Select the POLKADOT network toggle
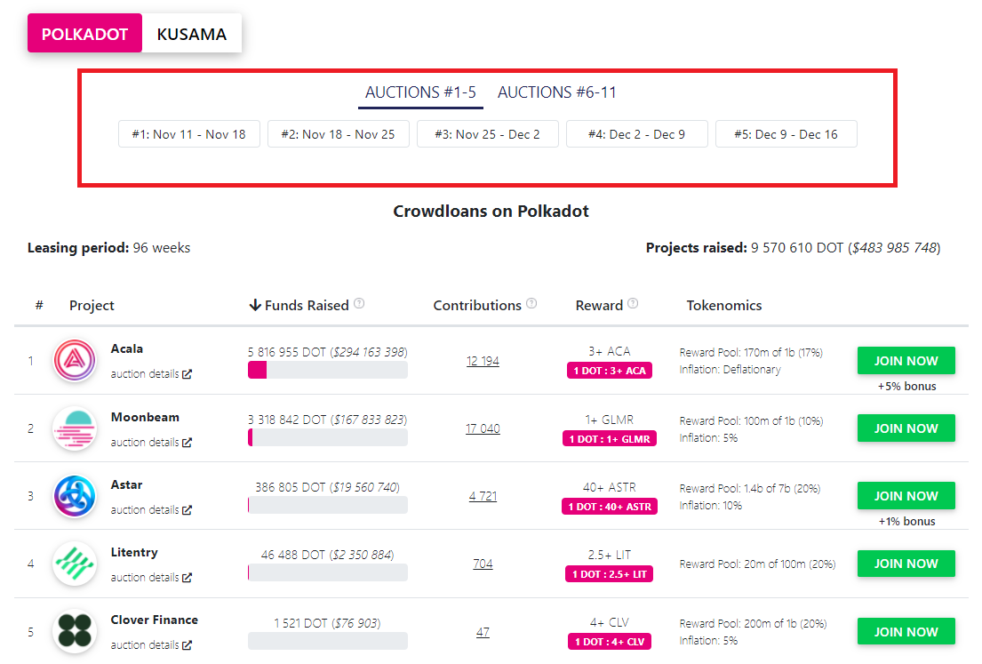 coord(84,34)
